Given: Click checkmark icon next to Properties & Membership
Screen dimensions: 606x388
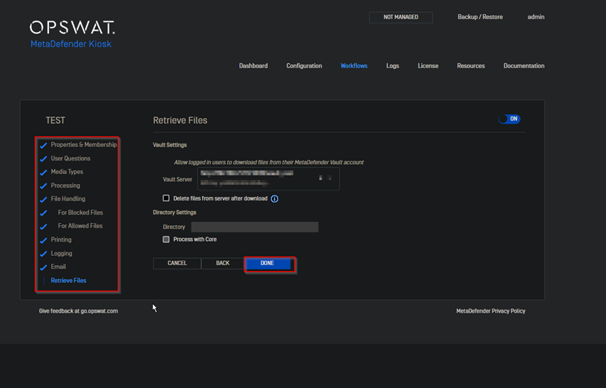Looking at the screenshot, I should coord(43,145).
